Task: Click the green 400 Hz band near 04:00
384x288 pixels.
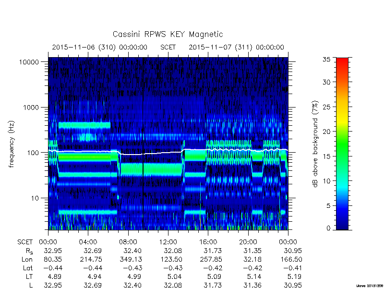Action: [84, 125]
